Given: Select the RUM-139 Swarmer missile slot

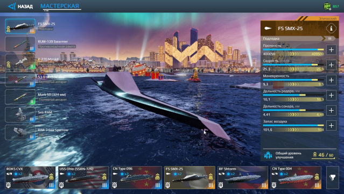Looking at the screenshot, I should [x=20, y=44].
